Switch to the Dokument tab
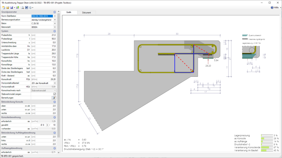 click(86, 12)
